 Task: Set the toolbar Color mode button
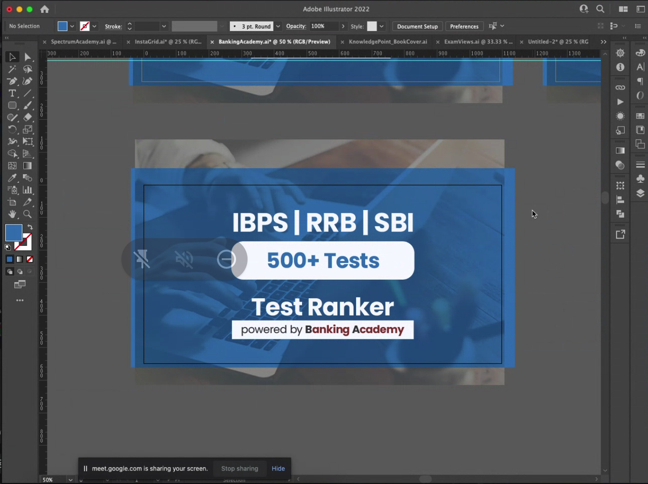[x=10, y=259]
